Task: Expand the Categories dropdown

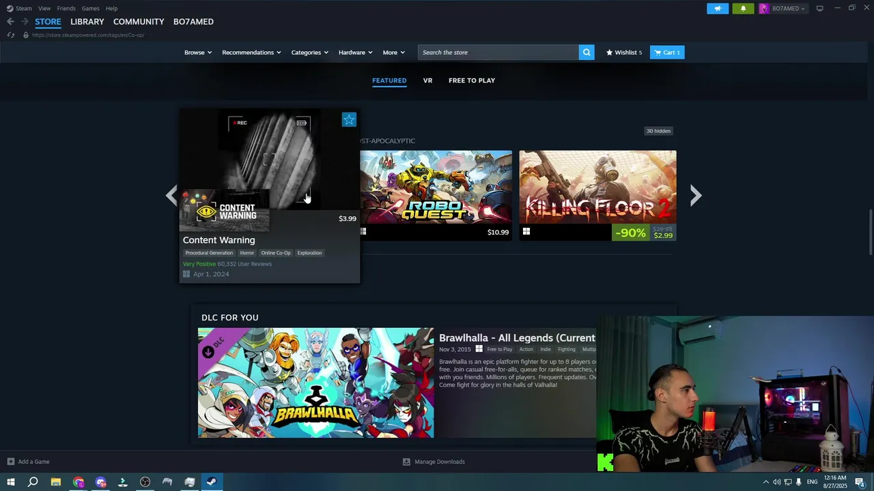Action: (310, 53)
